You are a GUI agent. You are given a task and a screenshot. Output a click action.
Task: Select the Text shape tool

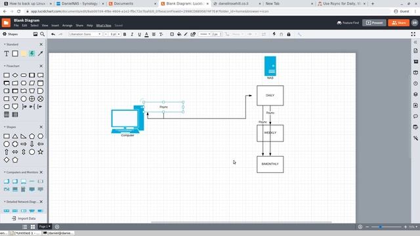click(x=7, y=54)
